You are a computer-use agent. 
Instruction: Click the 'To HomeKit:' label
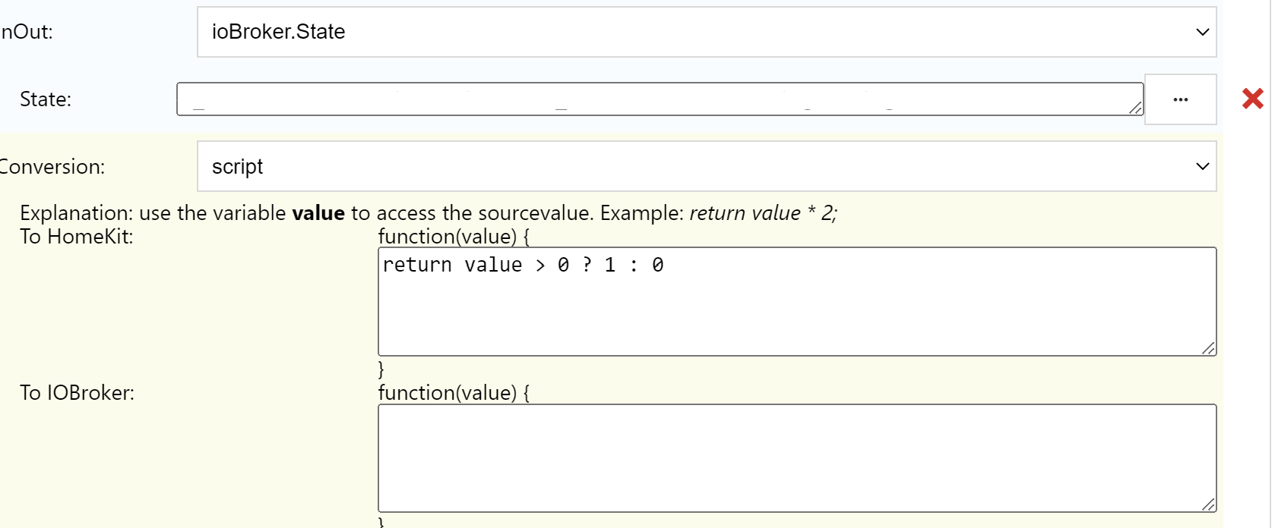(76, 237)
